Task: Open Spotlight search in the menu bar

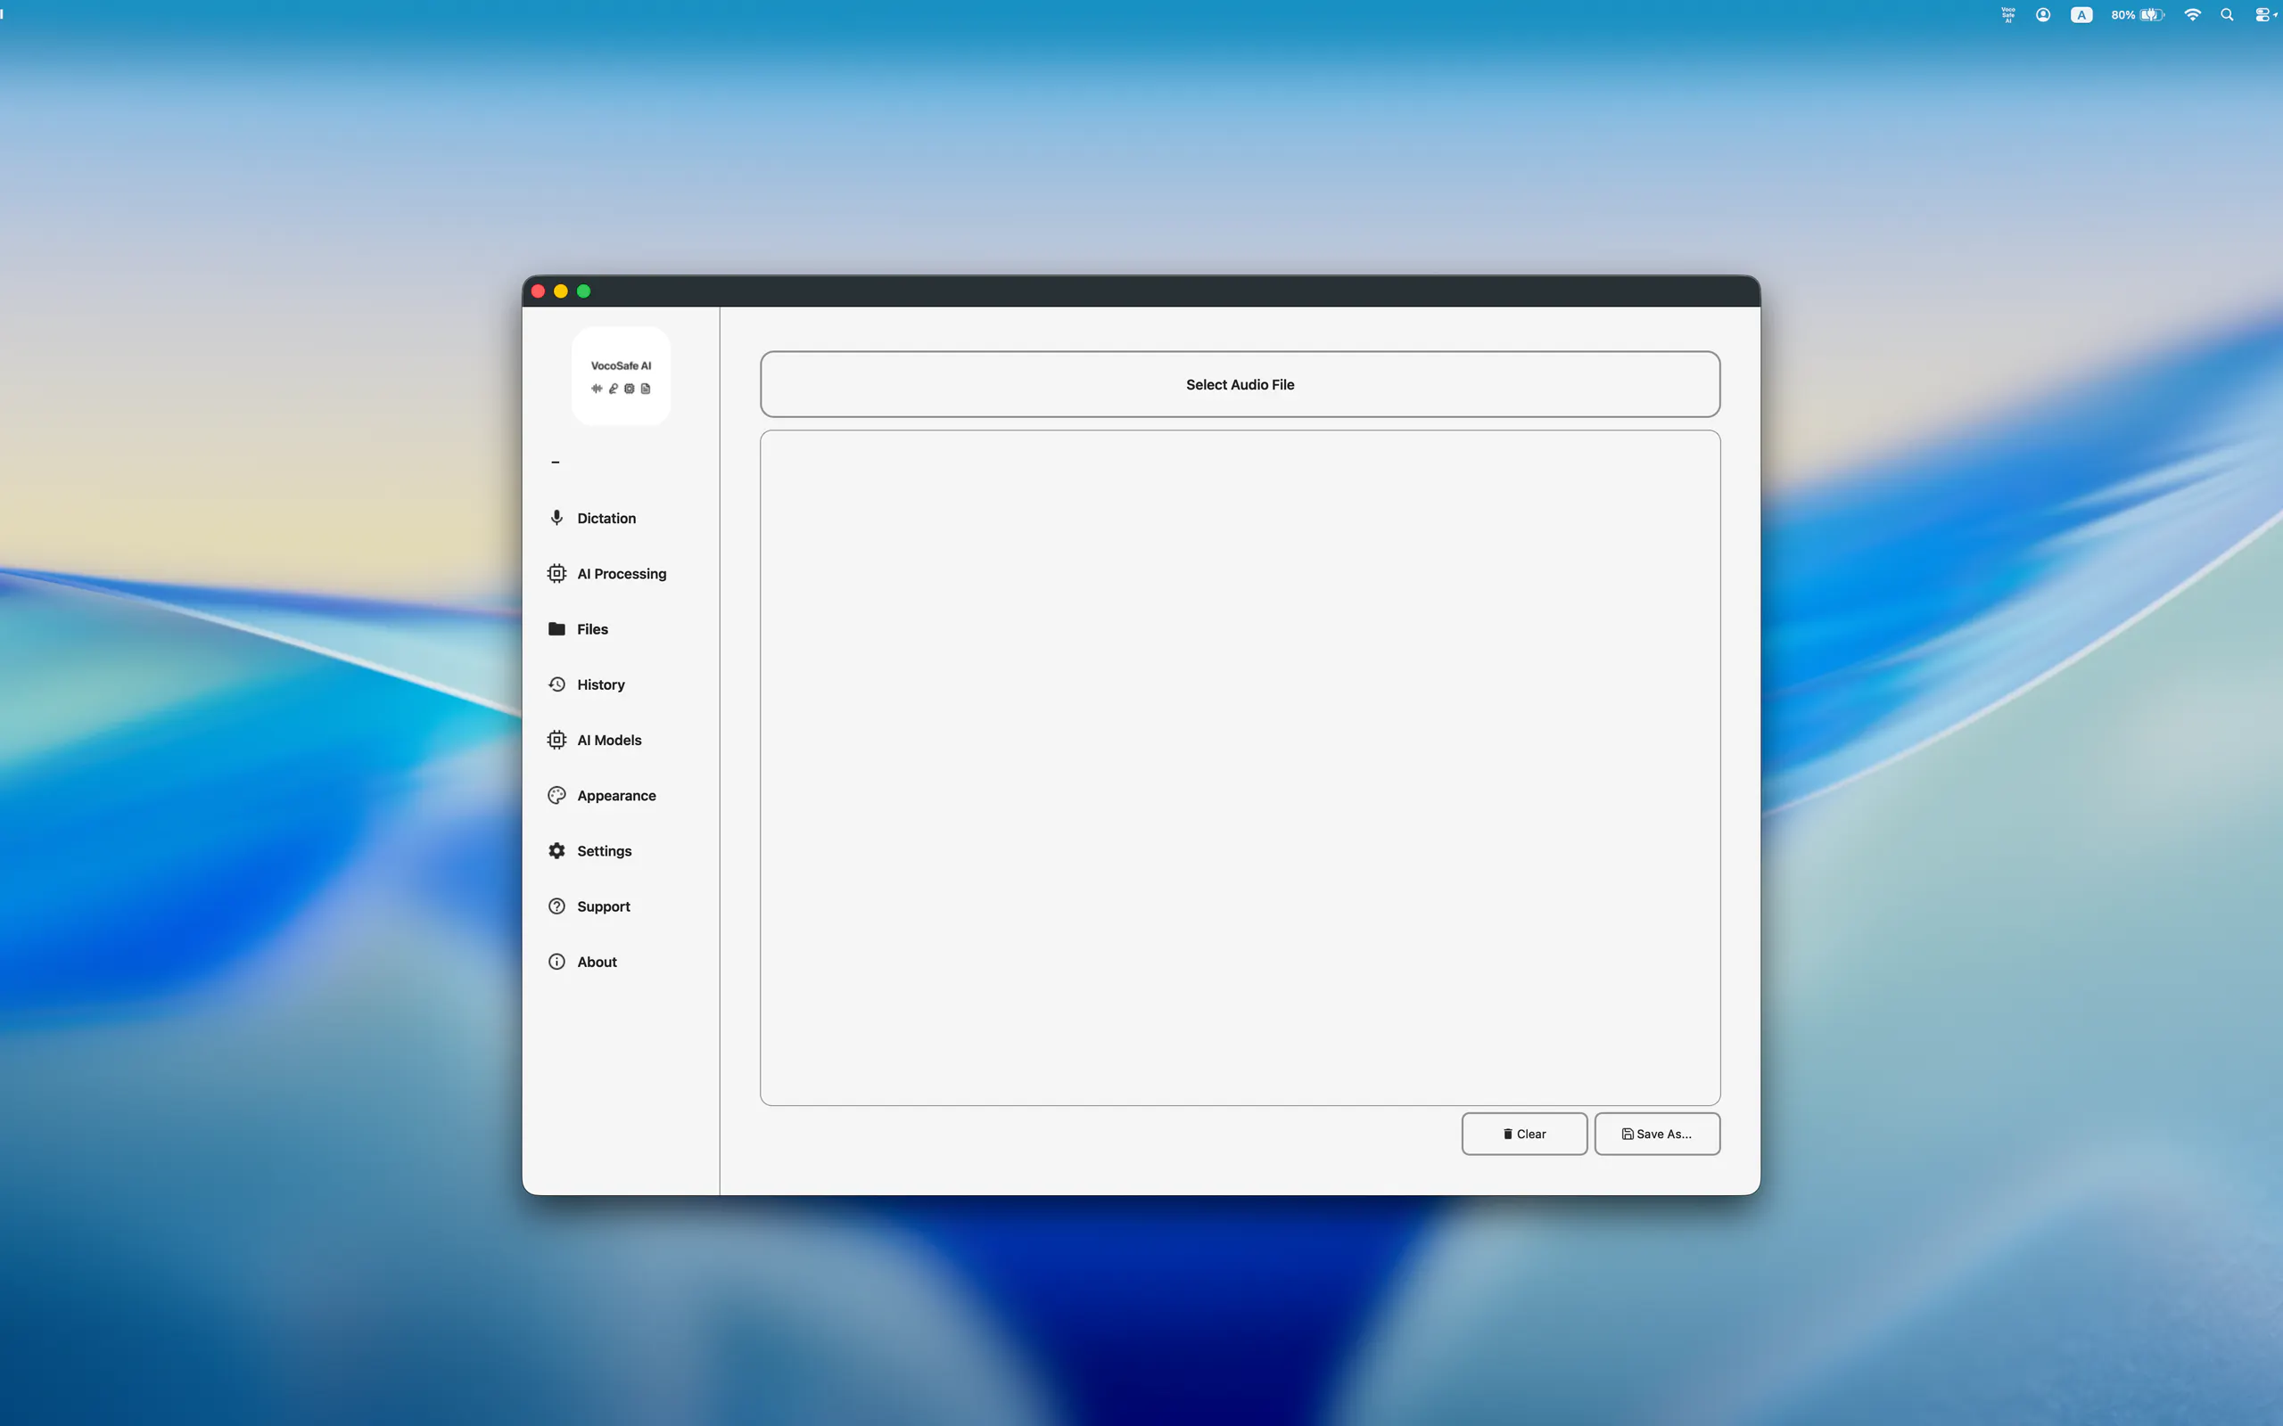Action: 2227,14
